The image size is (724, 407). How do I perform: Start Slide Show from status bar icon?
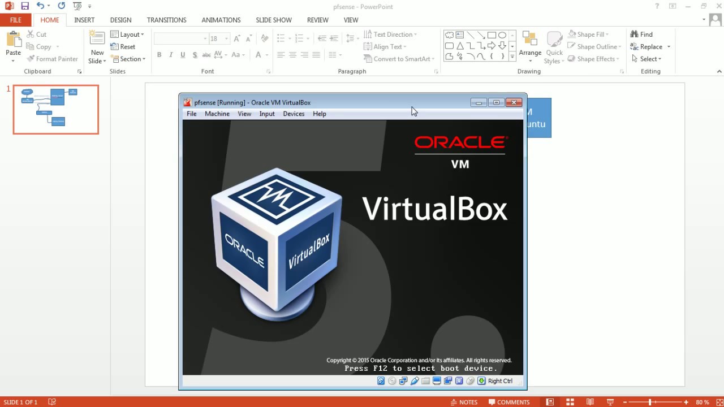[610, 402]
